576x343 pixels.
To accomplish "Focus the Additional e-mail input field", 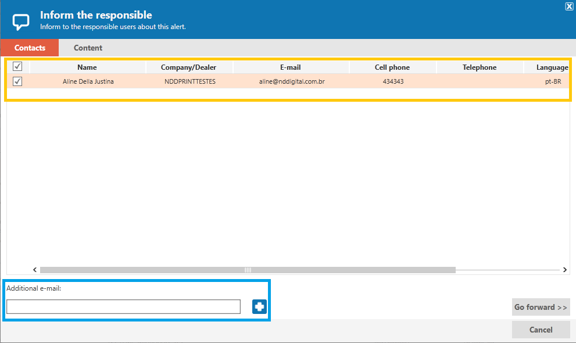I will point(123,306).
